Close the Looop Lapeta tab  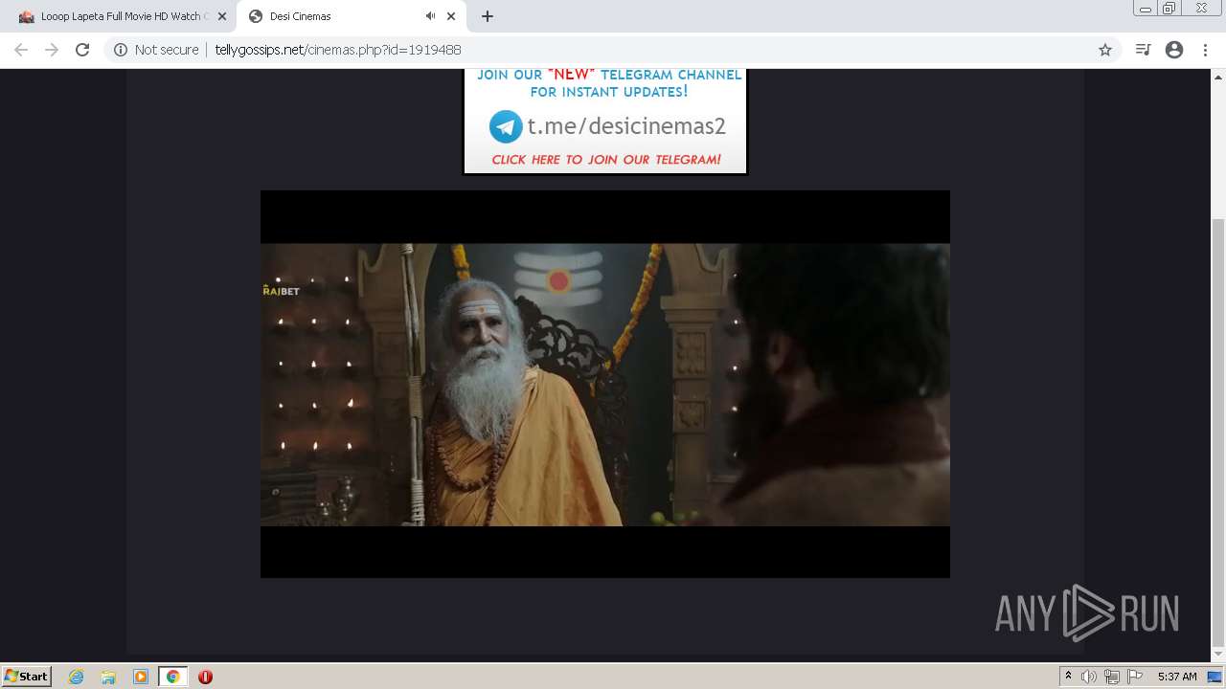click(x=221, y=16)
